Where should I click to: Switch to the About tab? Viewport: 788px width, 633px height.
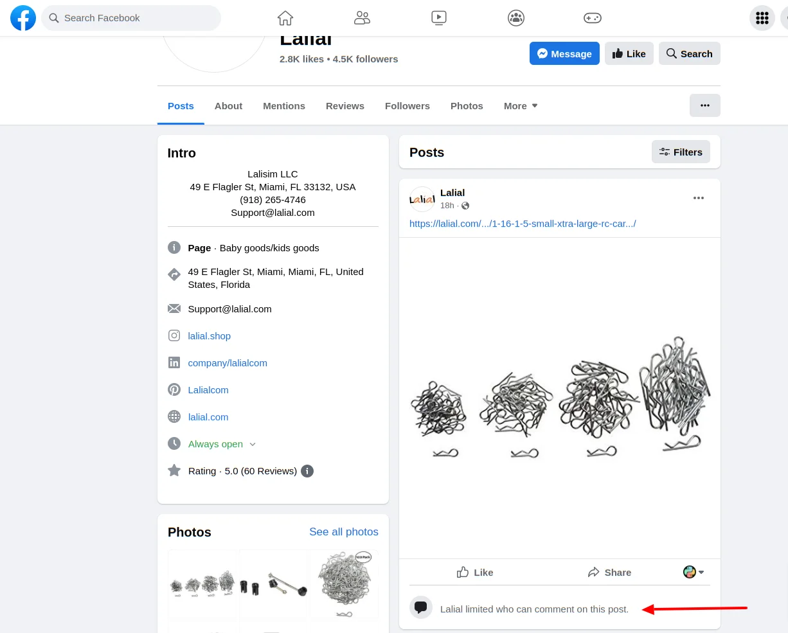(228, 106)
